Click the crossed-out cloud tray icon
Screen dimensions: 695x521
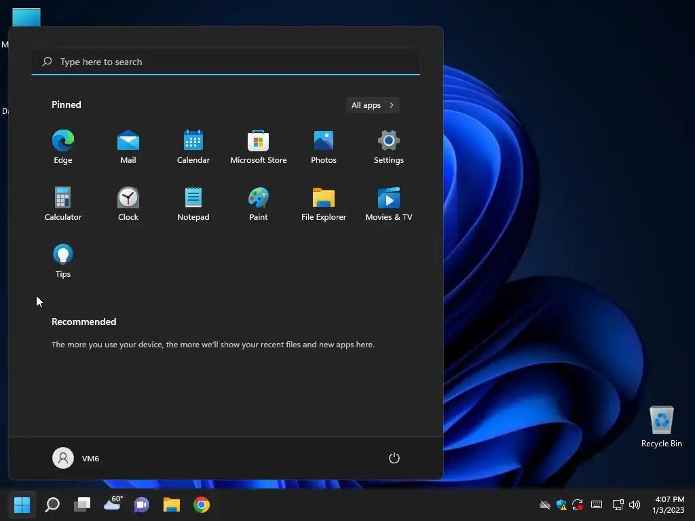tap(545, 505)
